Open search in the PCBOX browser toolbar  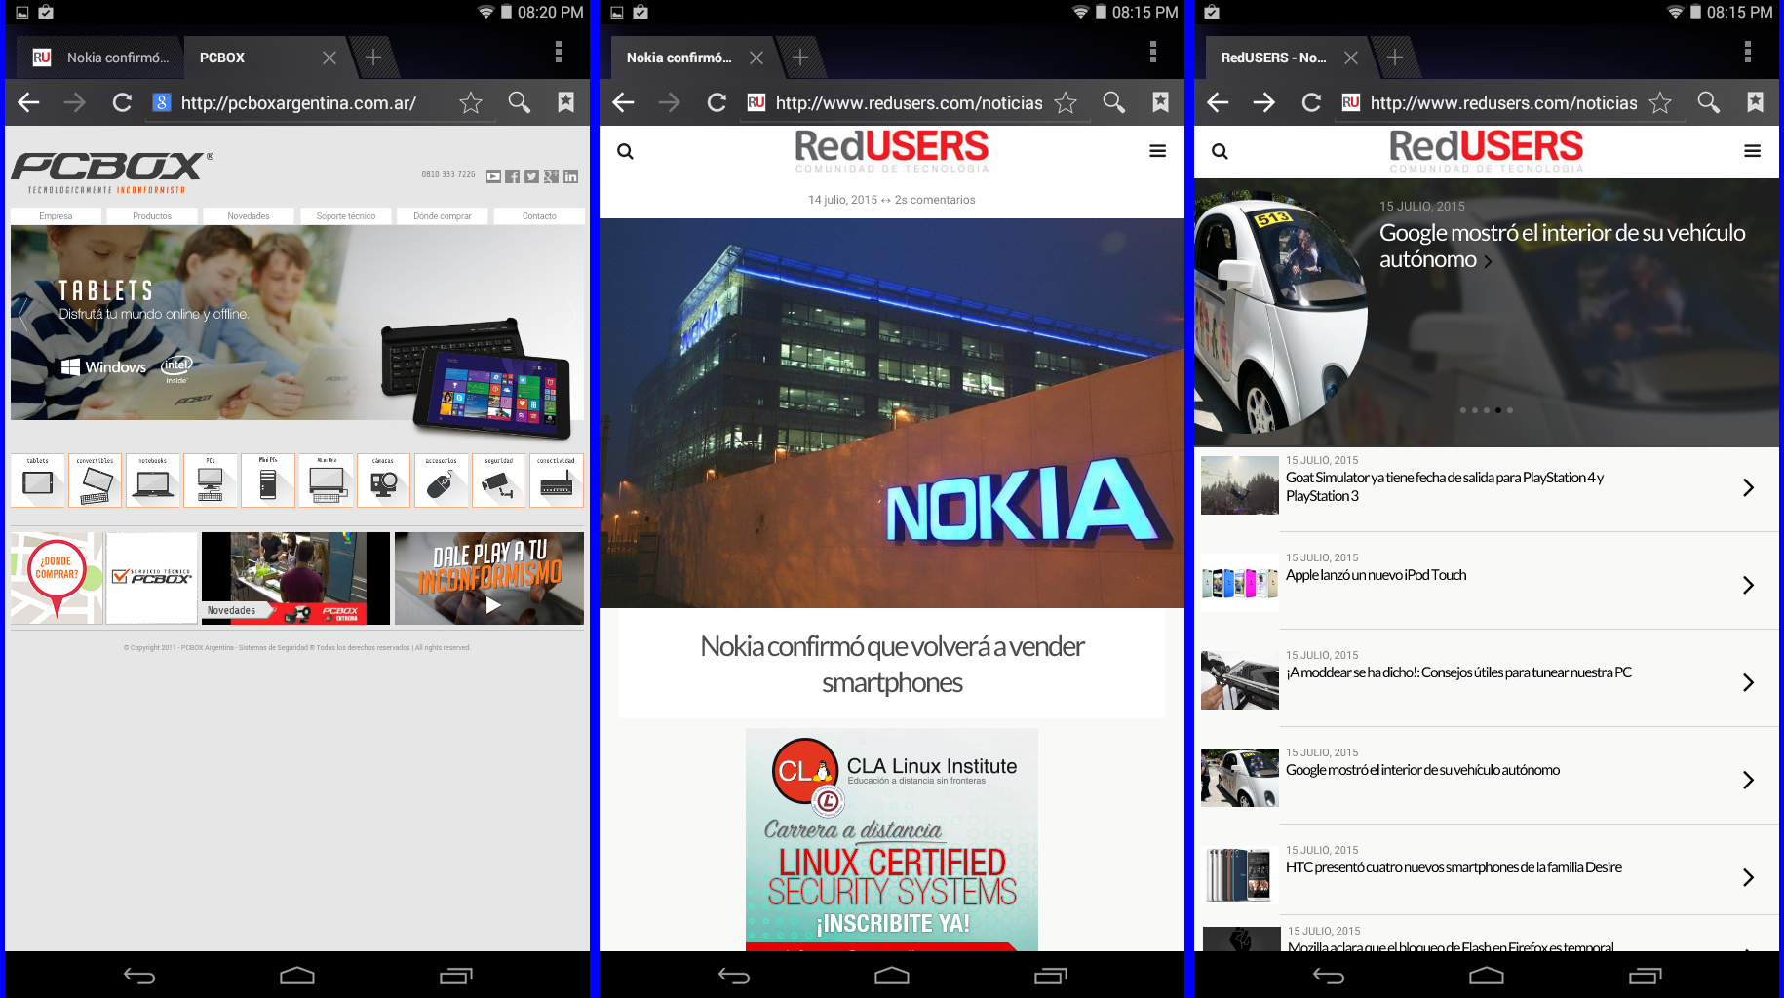(520, 102)
